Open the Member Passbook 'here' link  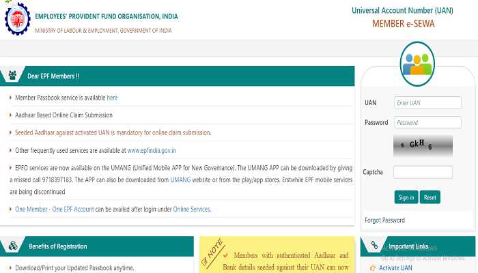[x=112, y=98]
